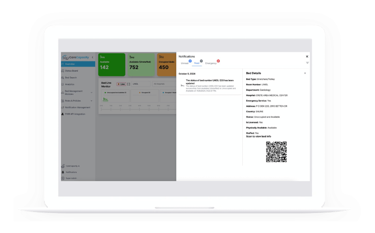Viewport: 375px width, 233px height.
Task: Select the Emergency notifications tab
Action: tap(211, 63)
